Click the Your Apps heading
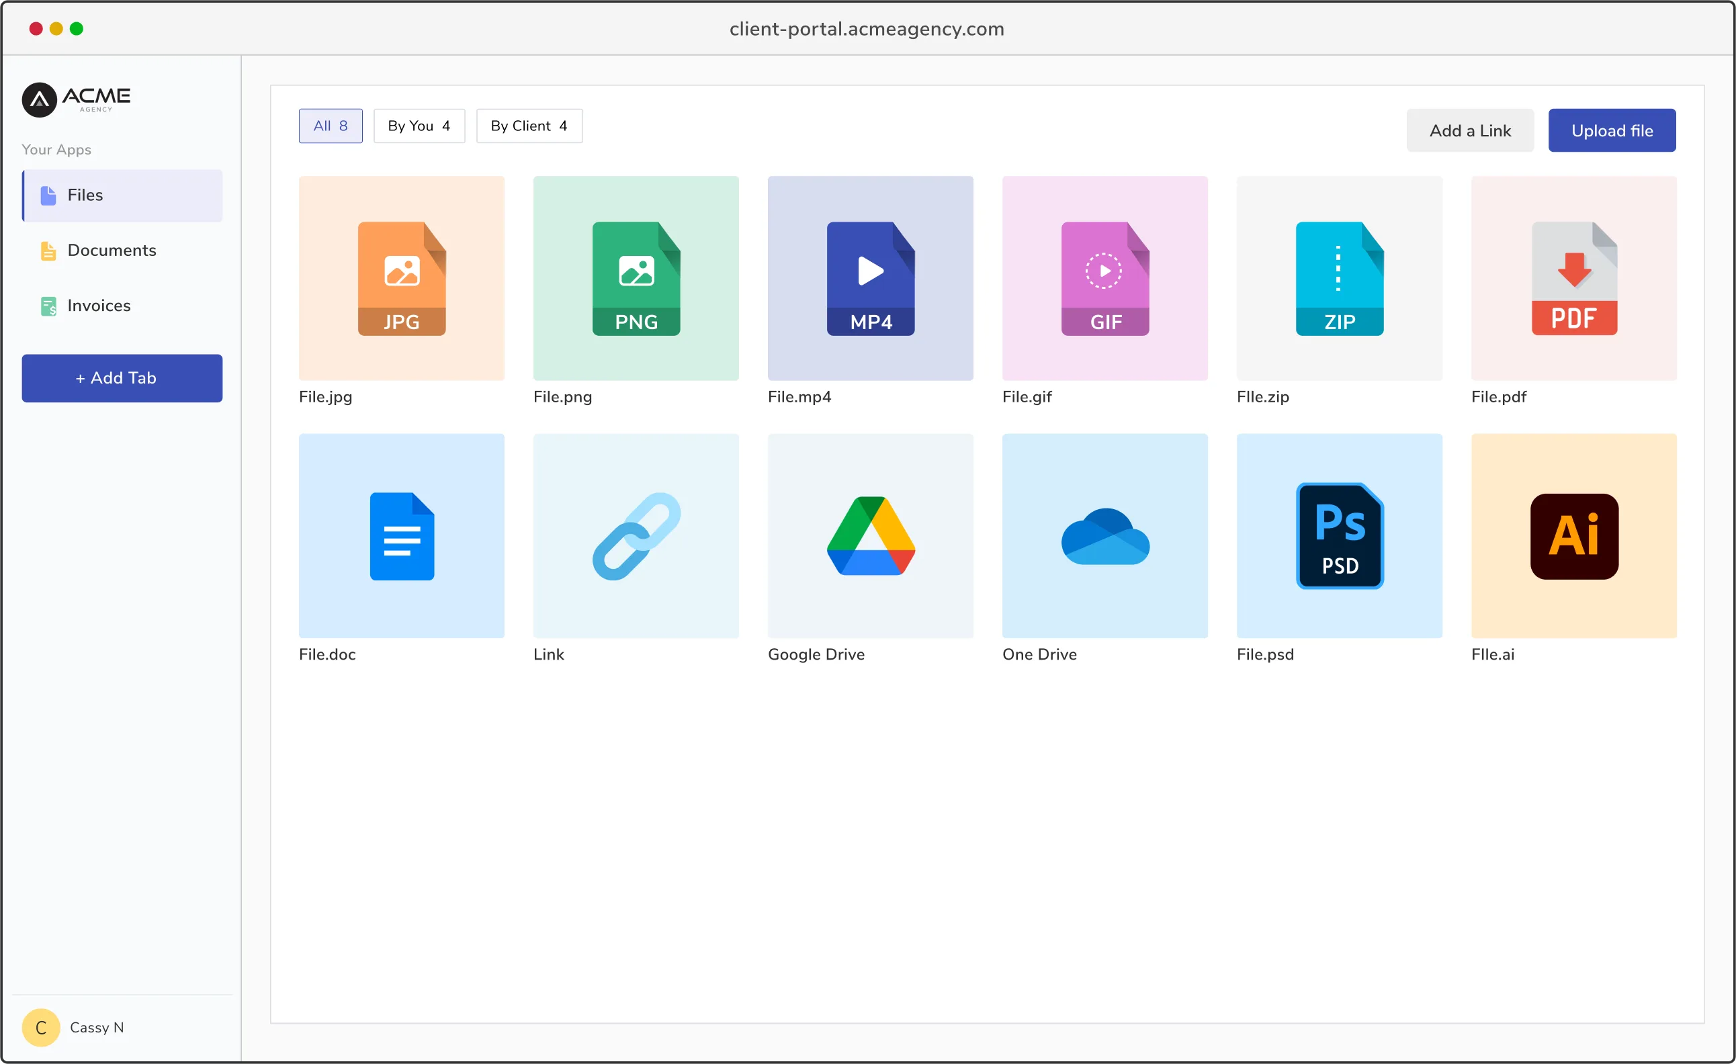Viewport: 1736px width, 1064px height. [x=56, y=149]
